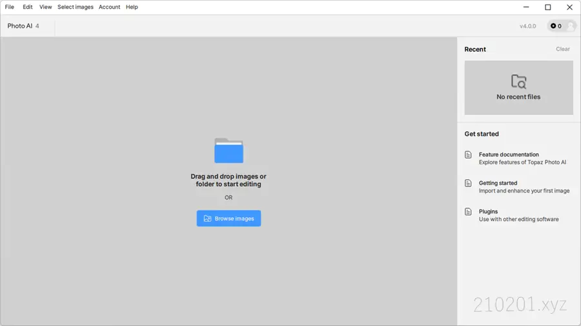Click the Feature documentation document icon

coord(468,155)
